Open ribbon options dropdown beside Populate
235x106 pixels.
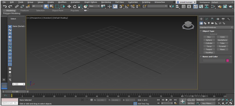(86, 10)
